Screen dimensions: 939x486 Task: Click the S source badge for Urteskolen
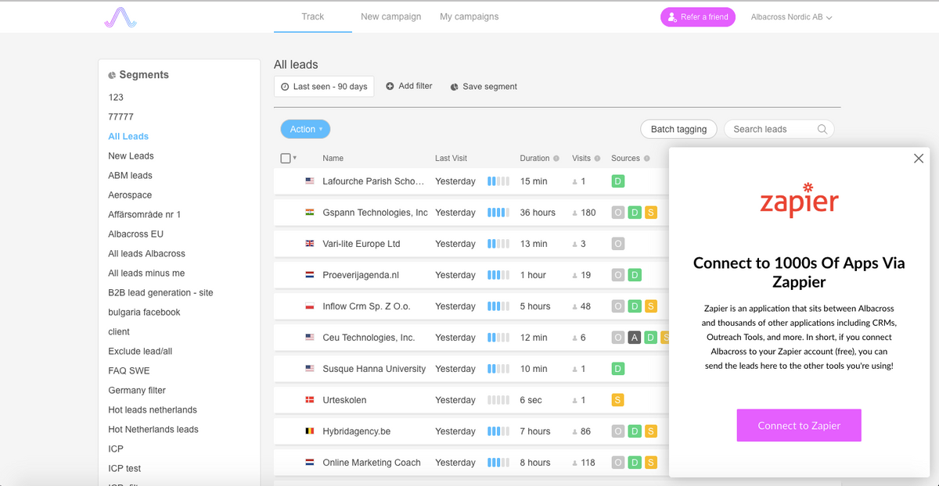point(618,400)
